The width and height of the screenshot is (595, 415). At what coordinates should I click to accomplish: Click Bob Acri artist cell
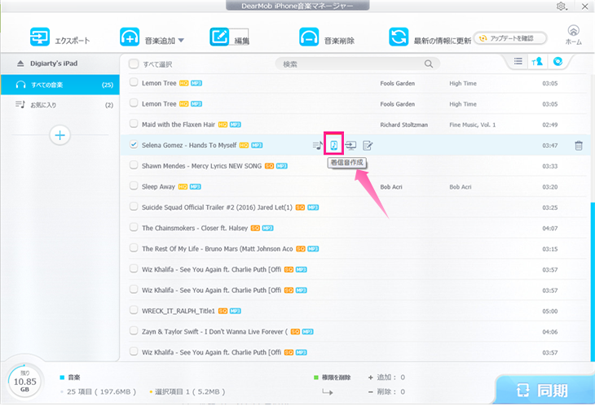391,187
